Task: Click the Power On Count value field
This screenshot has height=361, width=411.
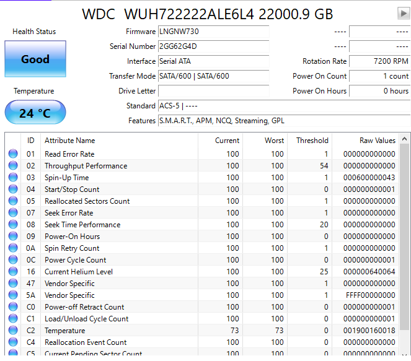Action: pyautogui.click(x=380, y=76)
